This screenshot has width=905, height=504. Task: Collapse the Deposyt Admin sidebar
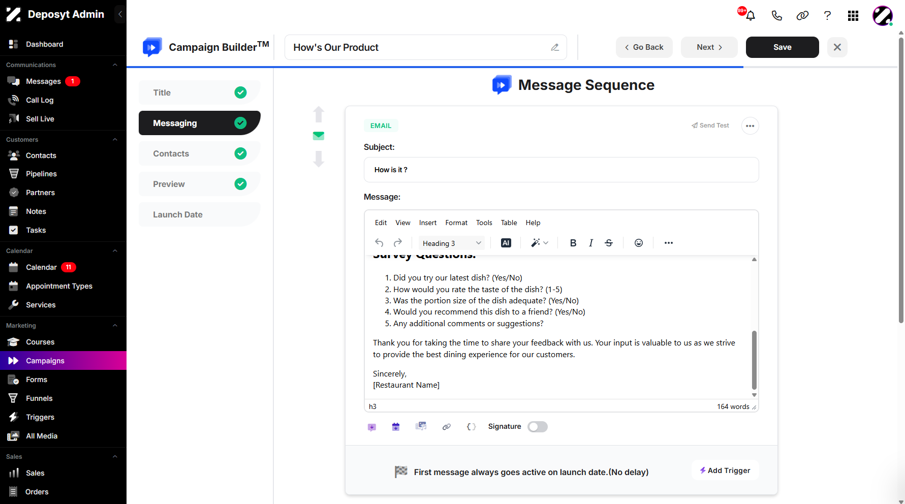120,14
